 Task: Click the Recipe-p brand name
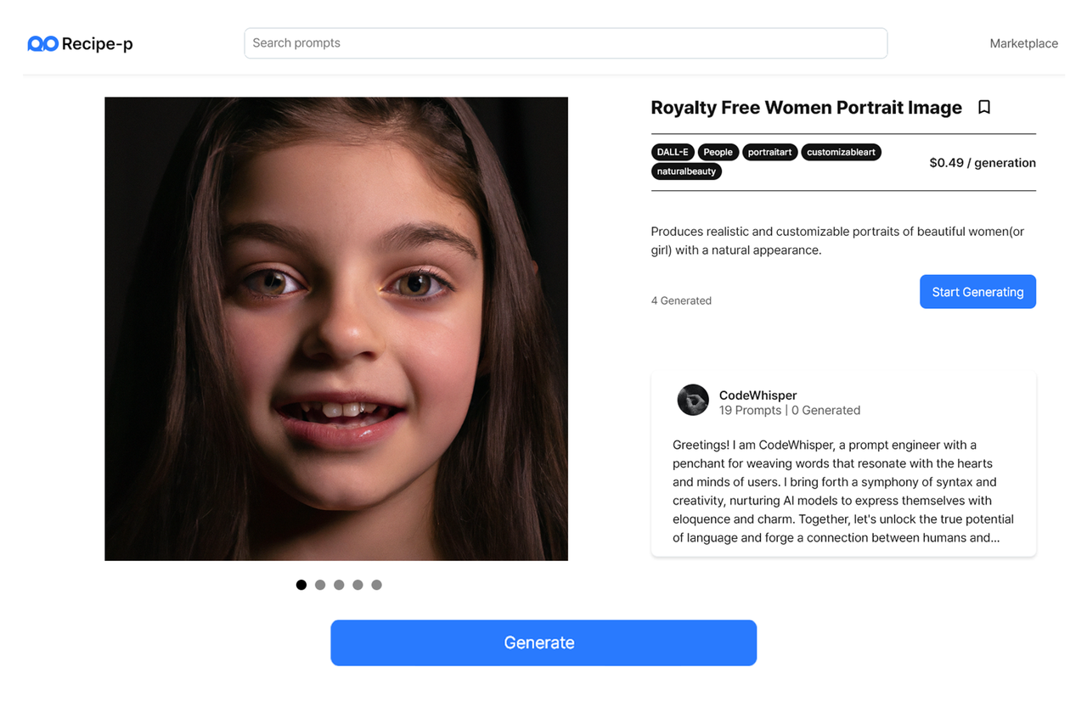click(x=97, y=43)
